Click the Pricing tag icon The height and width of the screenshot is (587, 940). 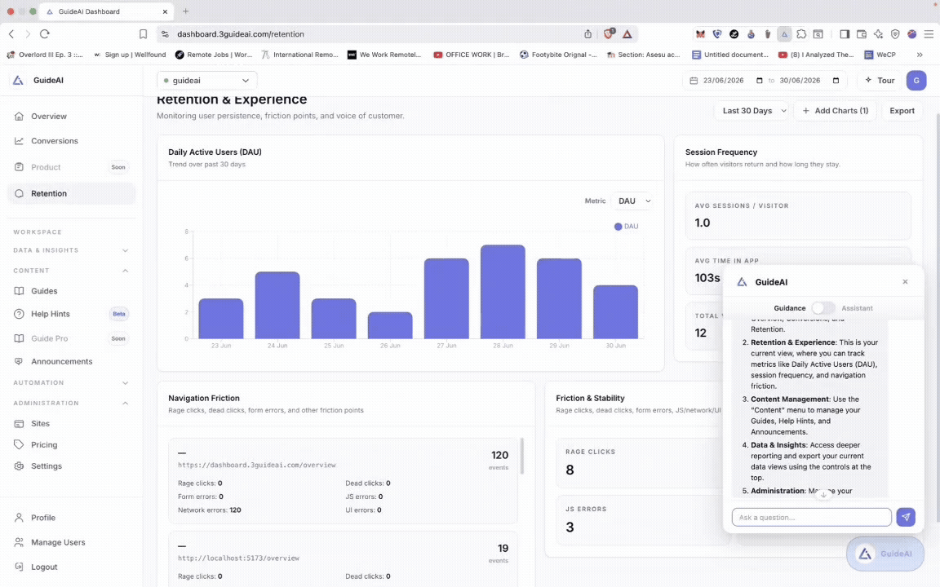20,445
